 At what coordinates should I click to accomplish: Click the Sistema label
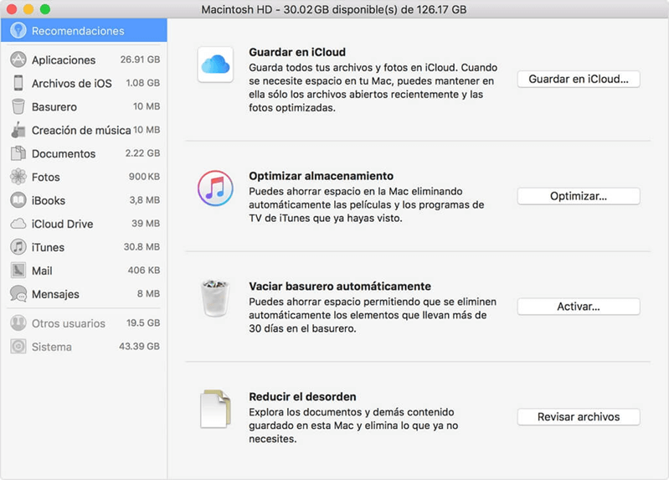tap(52, 347)
